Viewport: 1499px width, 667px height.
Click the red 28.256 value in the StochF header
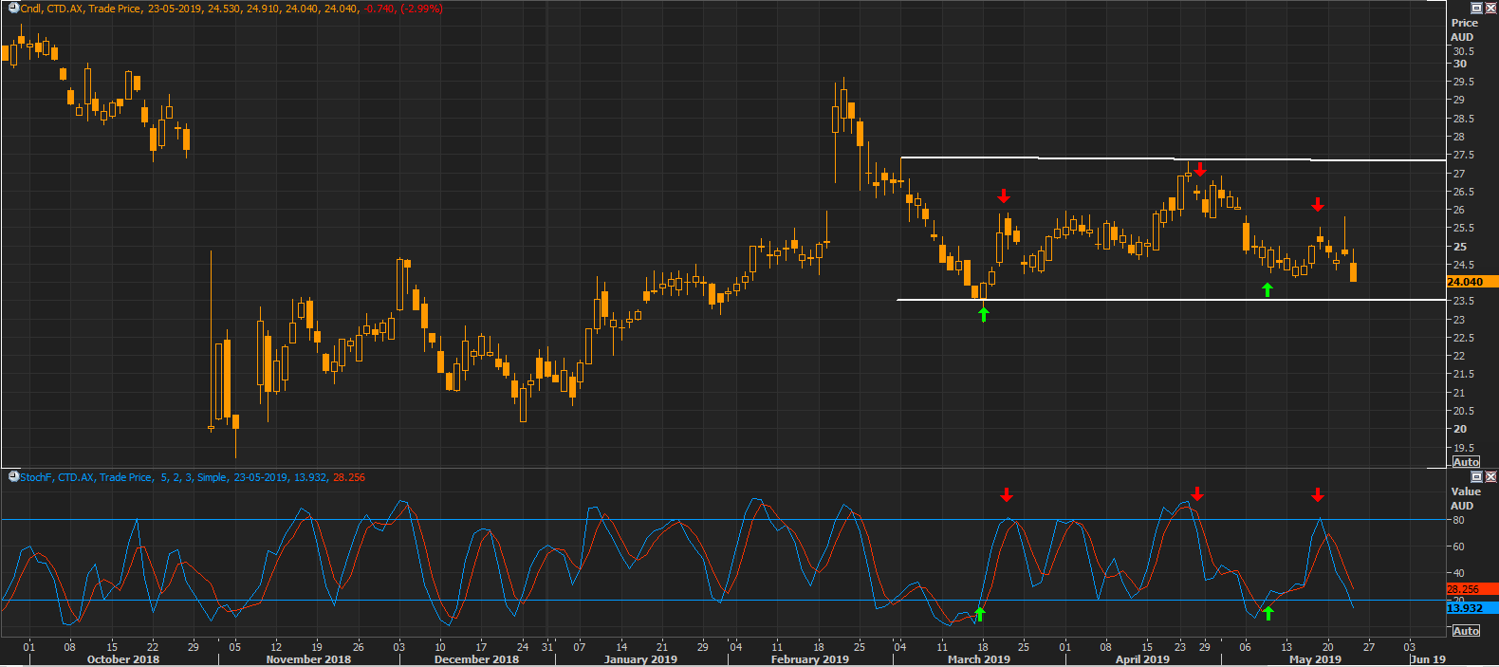click(349, 477)
